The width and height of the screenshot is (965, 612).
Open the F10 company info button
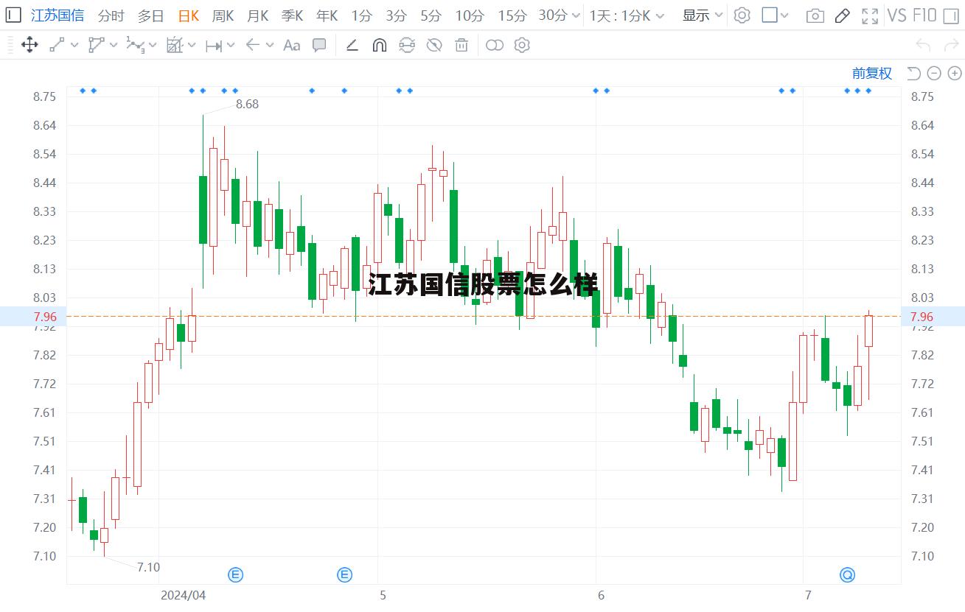pyautogui.click(x=924, y=15)
